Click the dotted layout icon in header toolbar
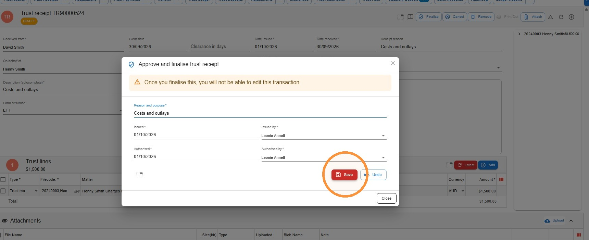The height and width of the screenshot is (240, 589). coord(400,17)
